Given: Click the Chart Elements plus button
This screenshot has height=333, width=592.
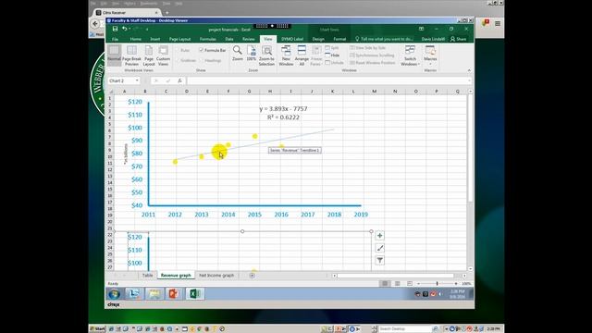Looking at the screenshot, I should (x=380, y=236).
